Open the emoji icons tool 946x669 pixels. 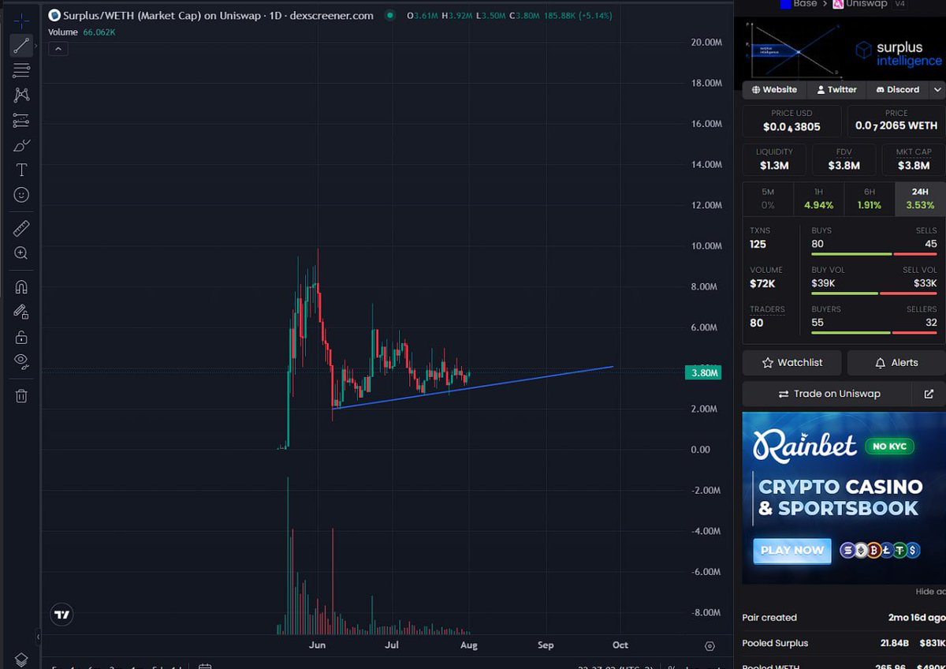[x=21, y=194]
